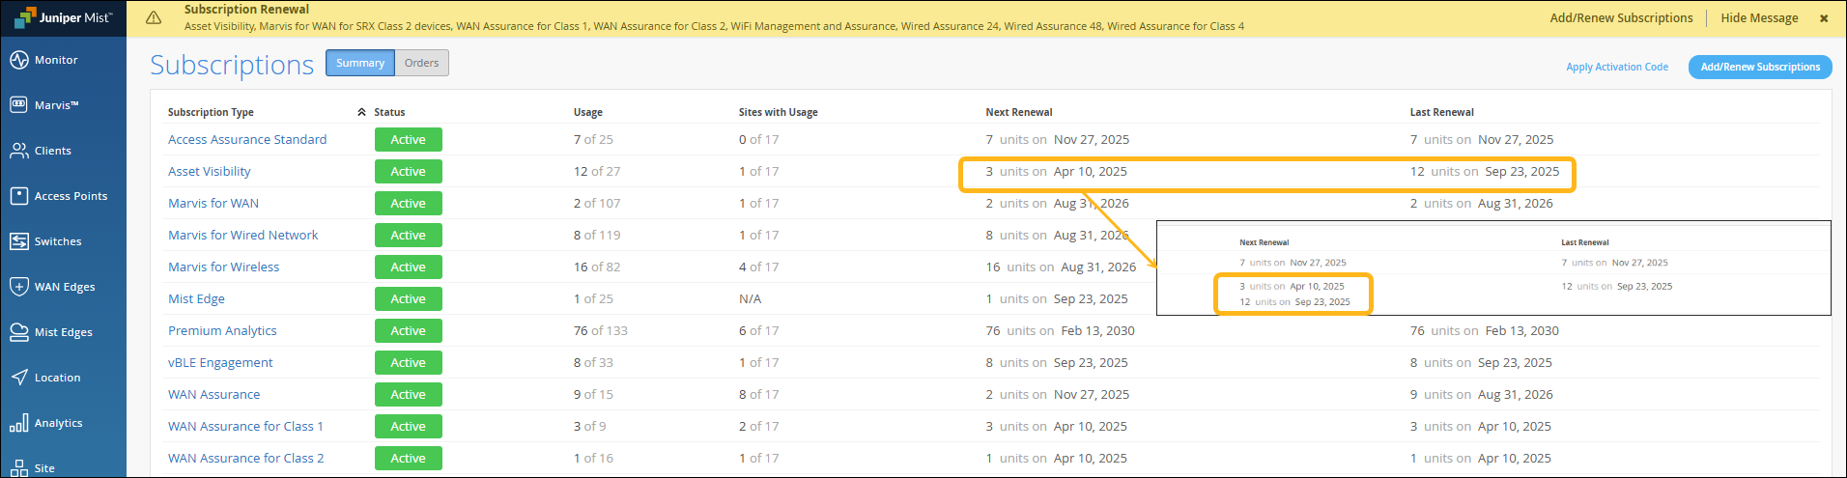Open Clients from the sidebar

tap(19, 151)
